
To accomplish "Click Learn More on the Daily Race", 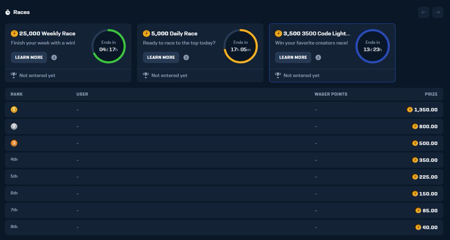I will point(161,58).
